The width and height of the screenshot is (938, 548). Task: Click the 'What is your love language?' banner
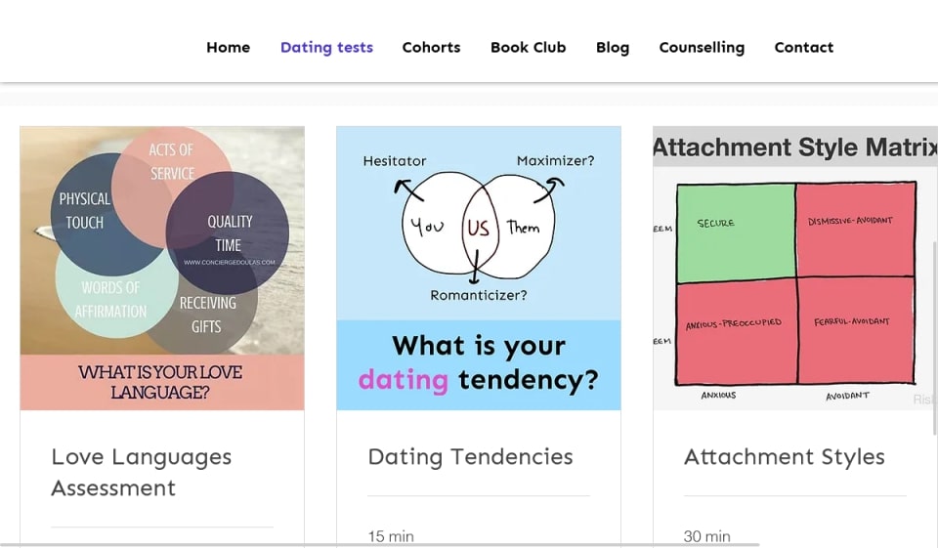pyautogui.click(x=162, y=382)
